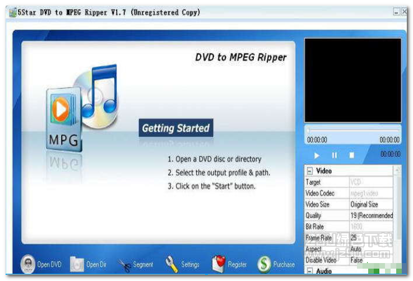The width and height of the screenshot is (413, 281).
Task: Click the Open Dir label
Action: 96,264
